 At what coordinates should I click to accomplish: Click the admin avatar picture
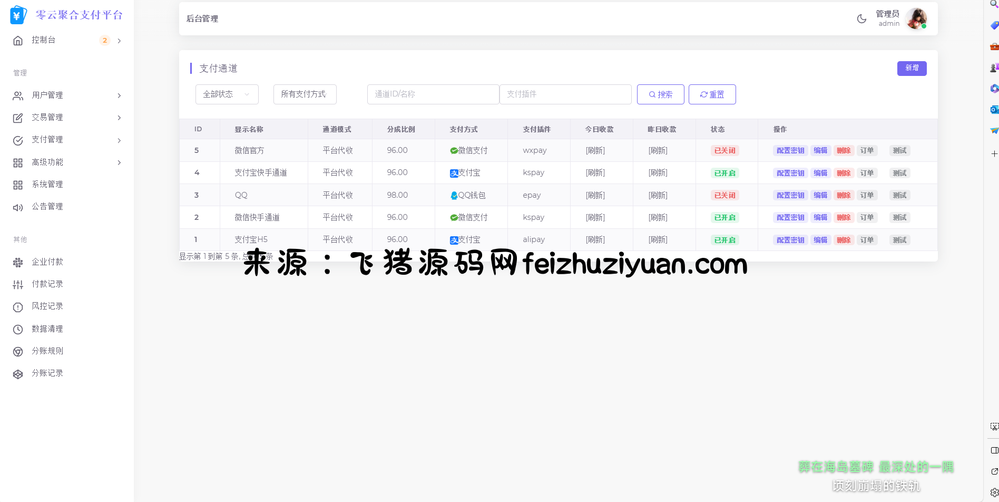click(916, 19)
